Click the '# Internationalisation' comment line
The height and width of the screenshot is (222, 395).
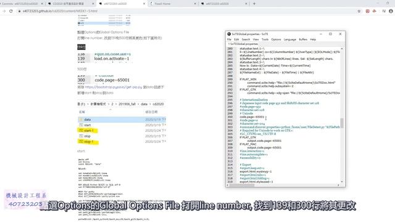(x=254, y=100)
